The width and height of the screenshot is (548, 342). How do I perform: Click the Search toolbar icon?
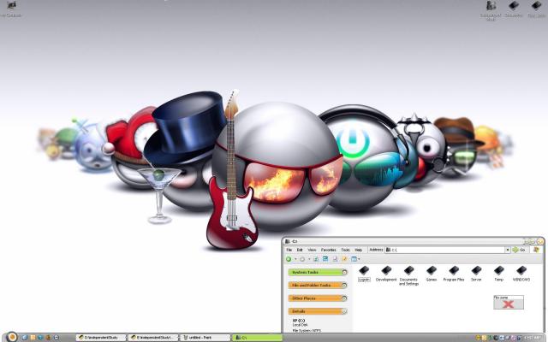coord(325,259)
